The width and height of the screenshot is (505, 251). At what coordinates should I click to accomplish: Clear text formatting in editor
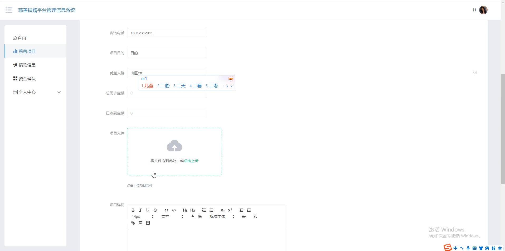tap(255, 216)
